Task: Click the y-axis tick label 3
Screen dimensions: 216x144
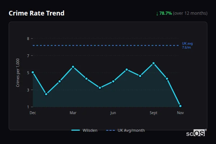Action: [28, 90]
